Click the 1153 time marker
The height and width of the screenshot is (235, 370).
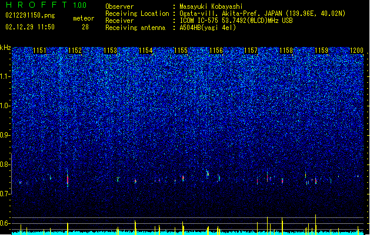(110, 51)
